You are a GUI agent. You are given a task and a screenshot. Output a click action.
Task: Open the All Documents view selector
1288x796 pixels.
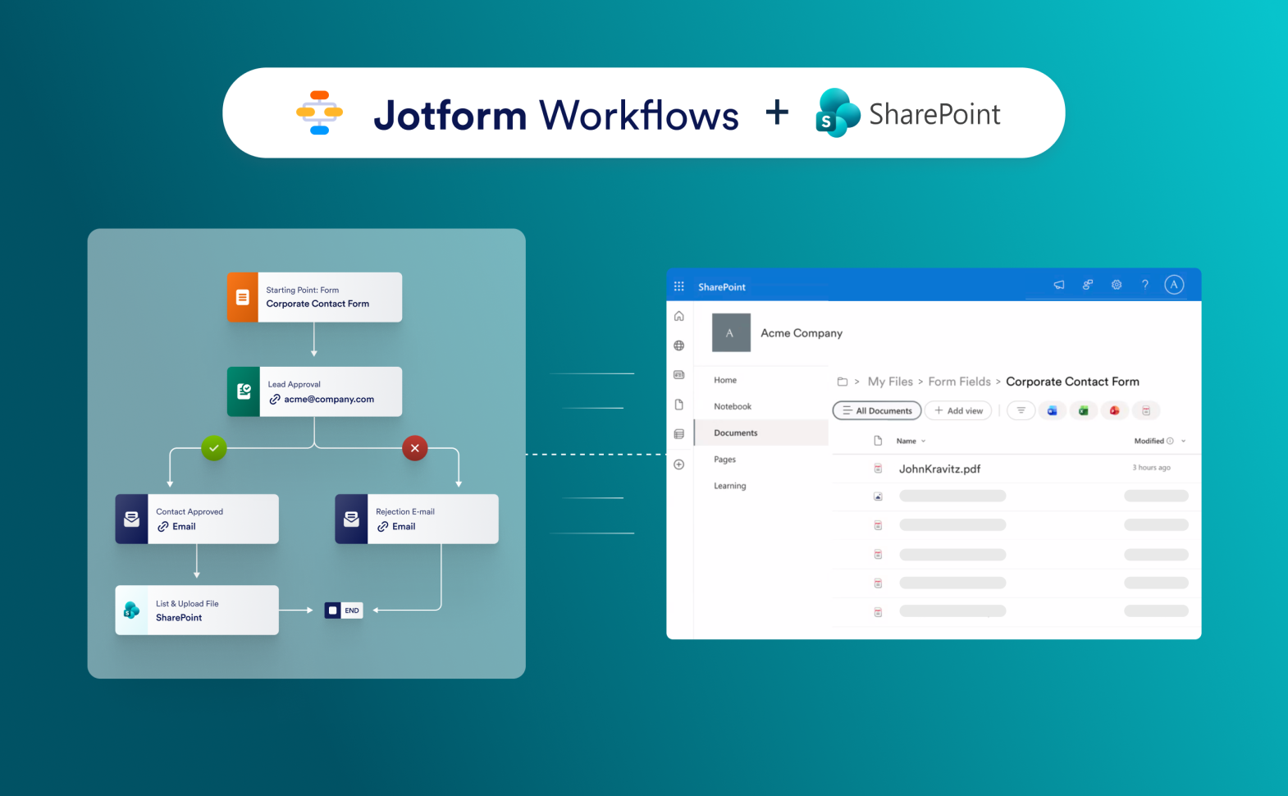(877, 410)
